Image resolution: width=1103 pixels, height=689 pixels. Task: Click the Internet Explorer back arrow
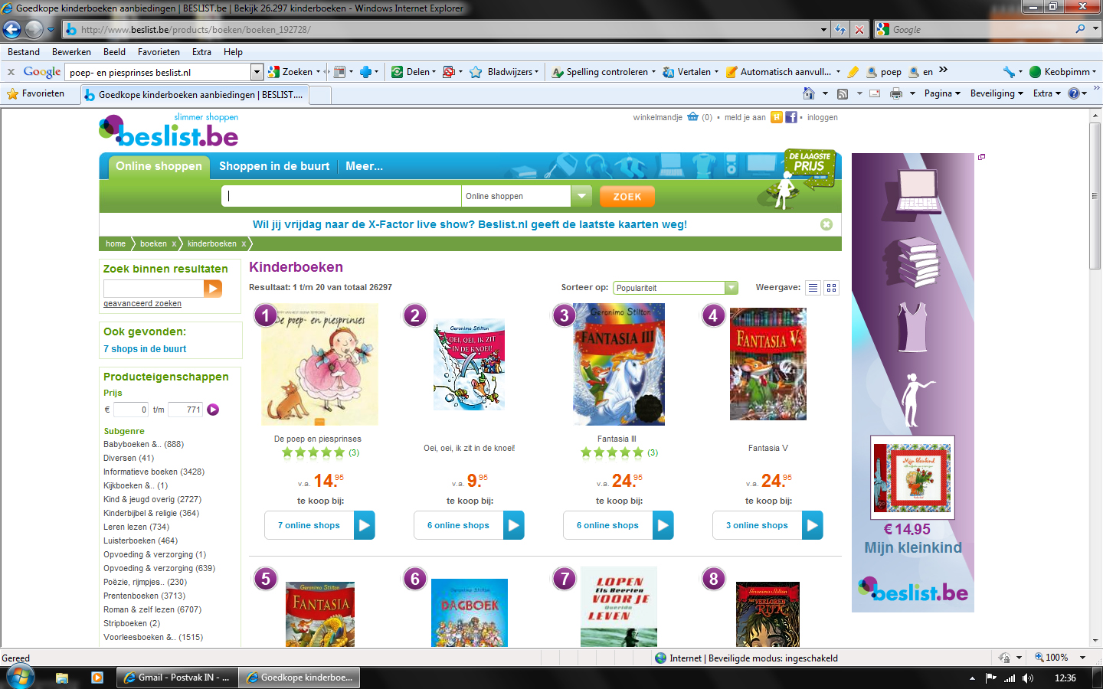click(x=12, y=29)
